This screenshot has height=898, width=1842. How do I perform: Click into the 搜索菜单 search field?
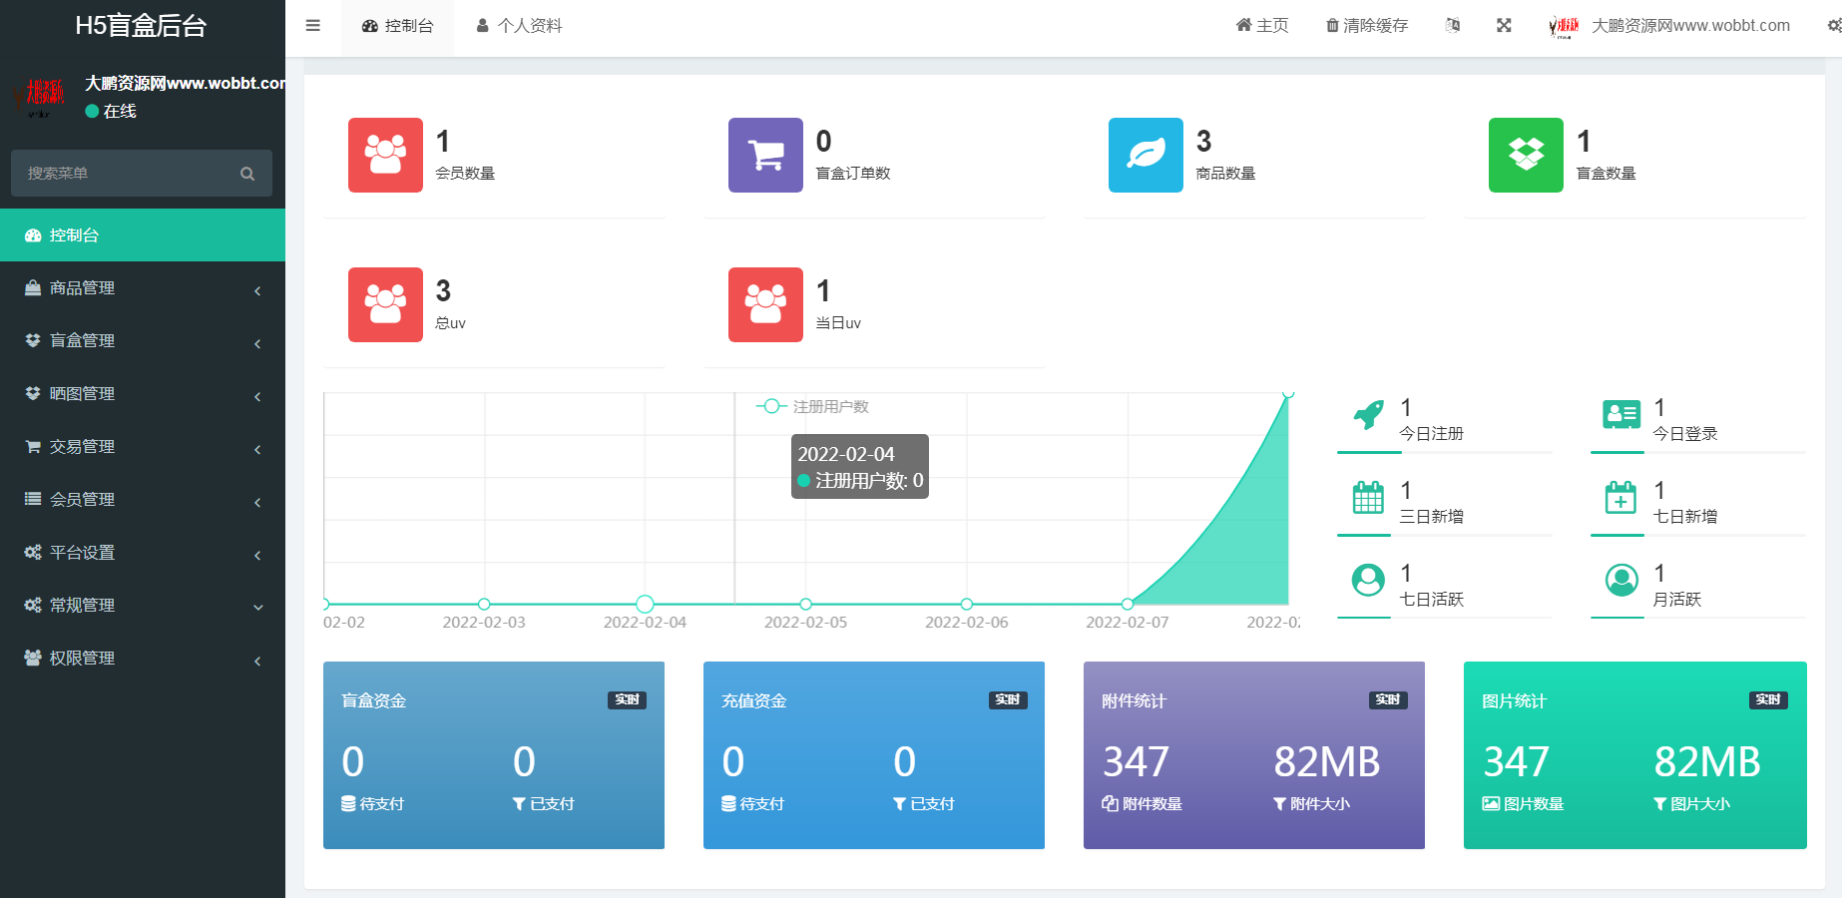(125, 174)
